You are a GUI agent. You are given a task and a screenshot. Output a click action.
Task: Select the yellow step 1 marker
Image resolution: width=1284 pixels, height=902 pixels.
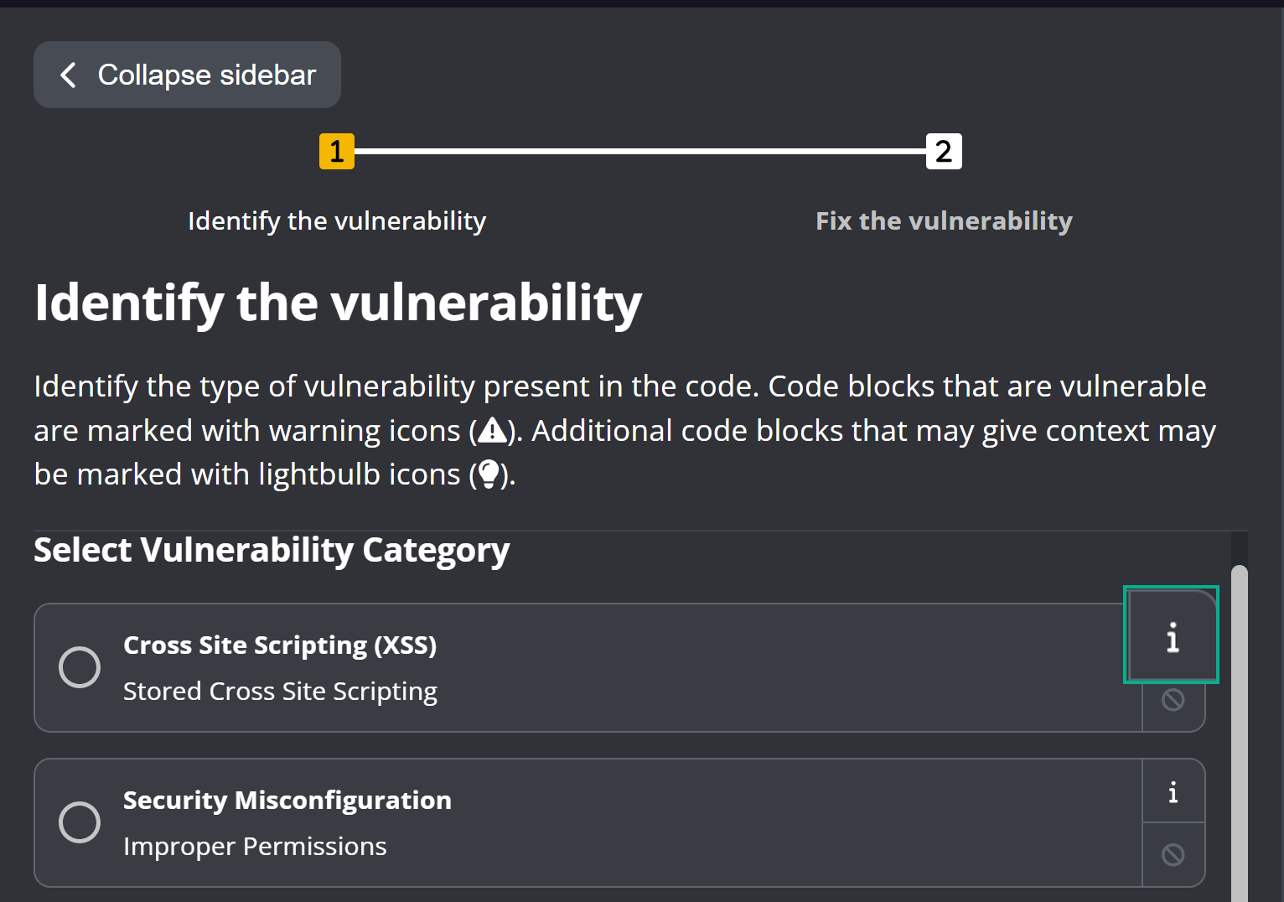pyautogui.click(x=337, y=152)
